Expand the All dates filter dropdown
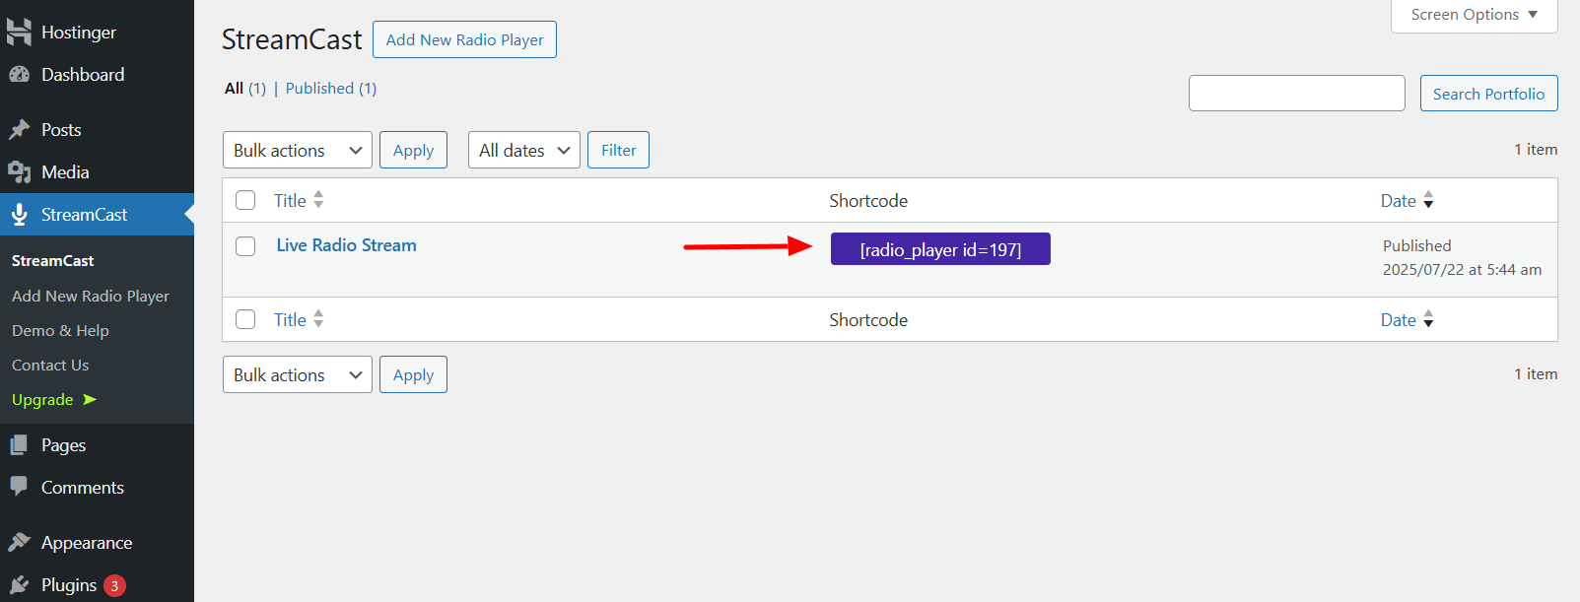Viewport: 1580px width, 602px height. click(523, 150)
